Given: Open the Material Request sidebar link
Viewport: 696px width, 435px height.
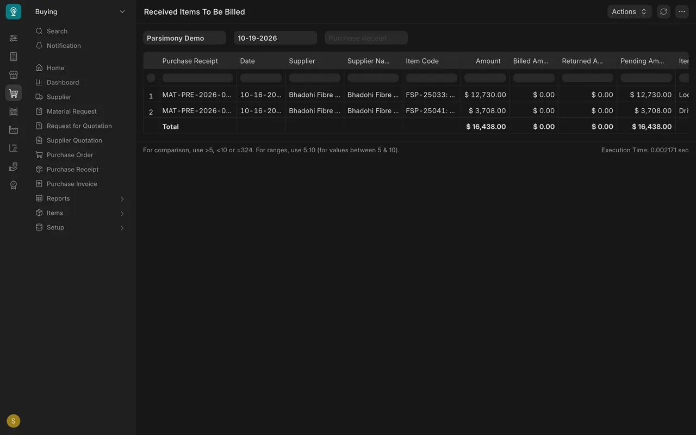Looking at the screenshot, I should coord(80,111).
